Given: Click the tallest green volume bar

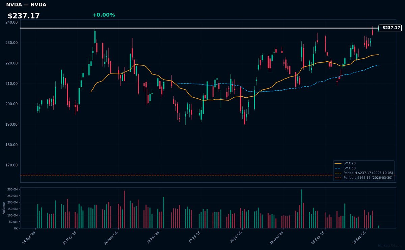Looking at the screenshot, I should tap(301, 209).
